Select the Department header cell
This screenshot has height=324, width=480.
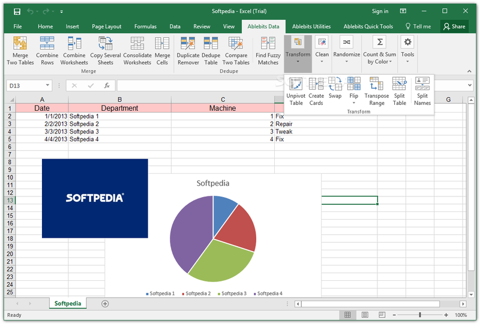[119, 108]
